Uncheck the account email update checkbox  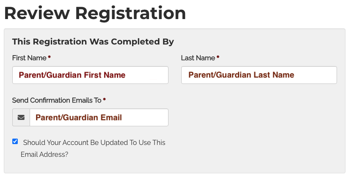point(15,142)
